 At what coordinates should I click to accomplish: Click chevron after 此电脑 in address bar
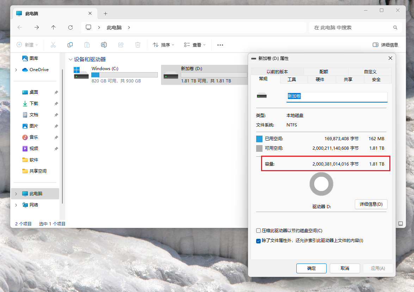tap(129, 27)
